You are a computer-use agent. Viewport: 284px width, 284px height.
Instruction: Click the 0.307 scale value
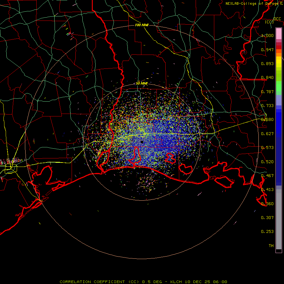(x=267, y=218)
